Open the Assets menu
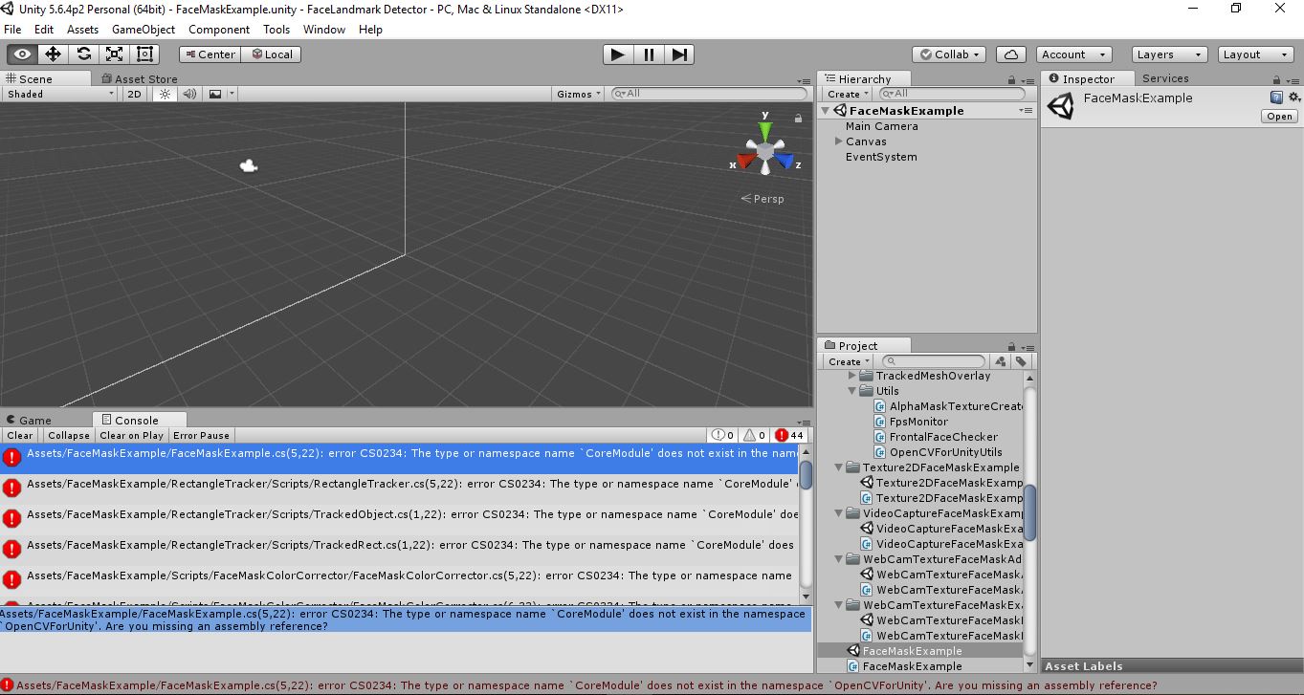Viewport: 1304px width, 695px height. (x=82, y=30)
